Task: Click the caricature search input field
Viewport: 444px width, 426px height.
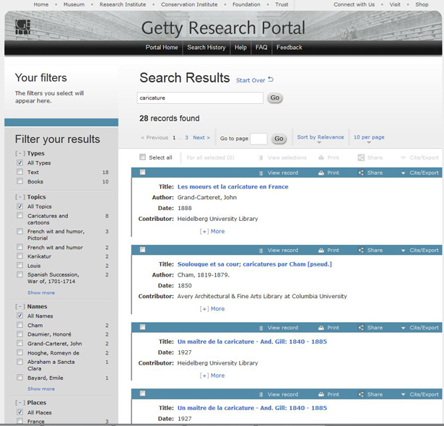Action: click(x=200, y=97)
